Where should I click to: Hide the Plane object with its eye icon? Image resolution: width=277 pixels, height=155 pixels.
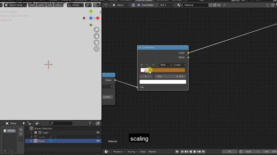pyautogui.click(x=98, y=141)
